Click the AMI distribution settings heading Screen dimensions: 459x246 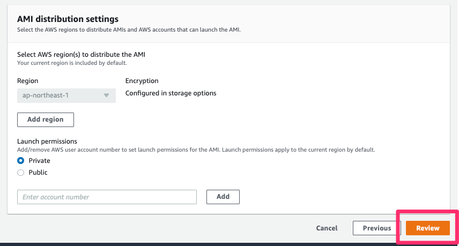click(x=68, y=19)
